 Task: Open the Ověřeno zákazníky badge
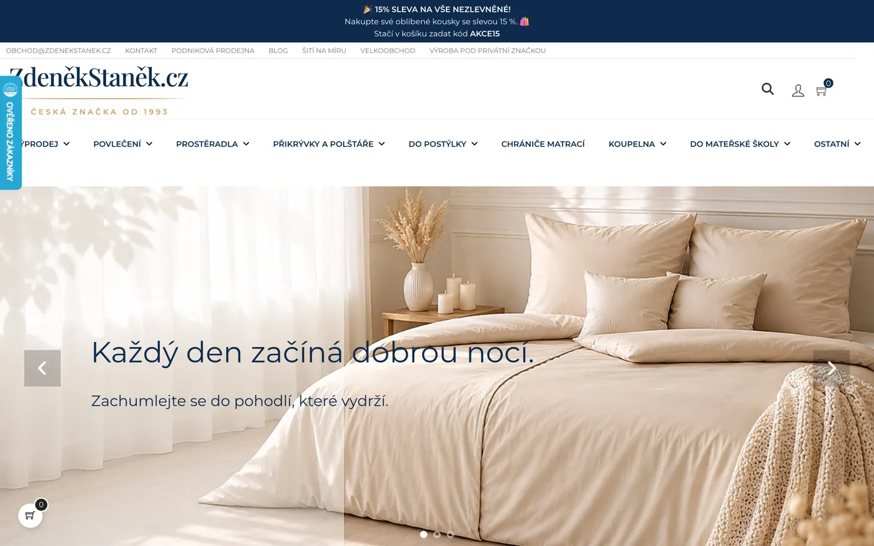pyautogui.click(x=11, y=133)
